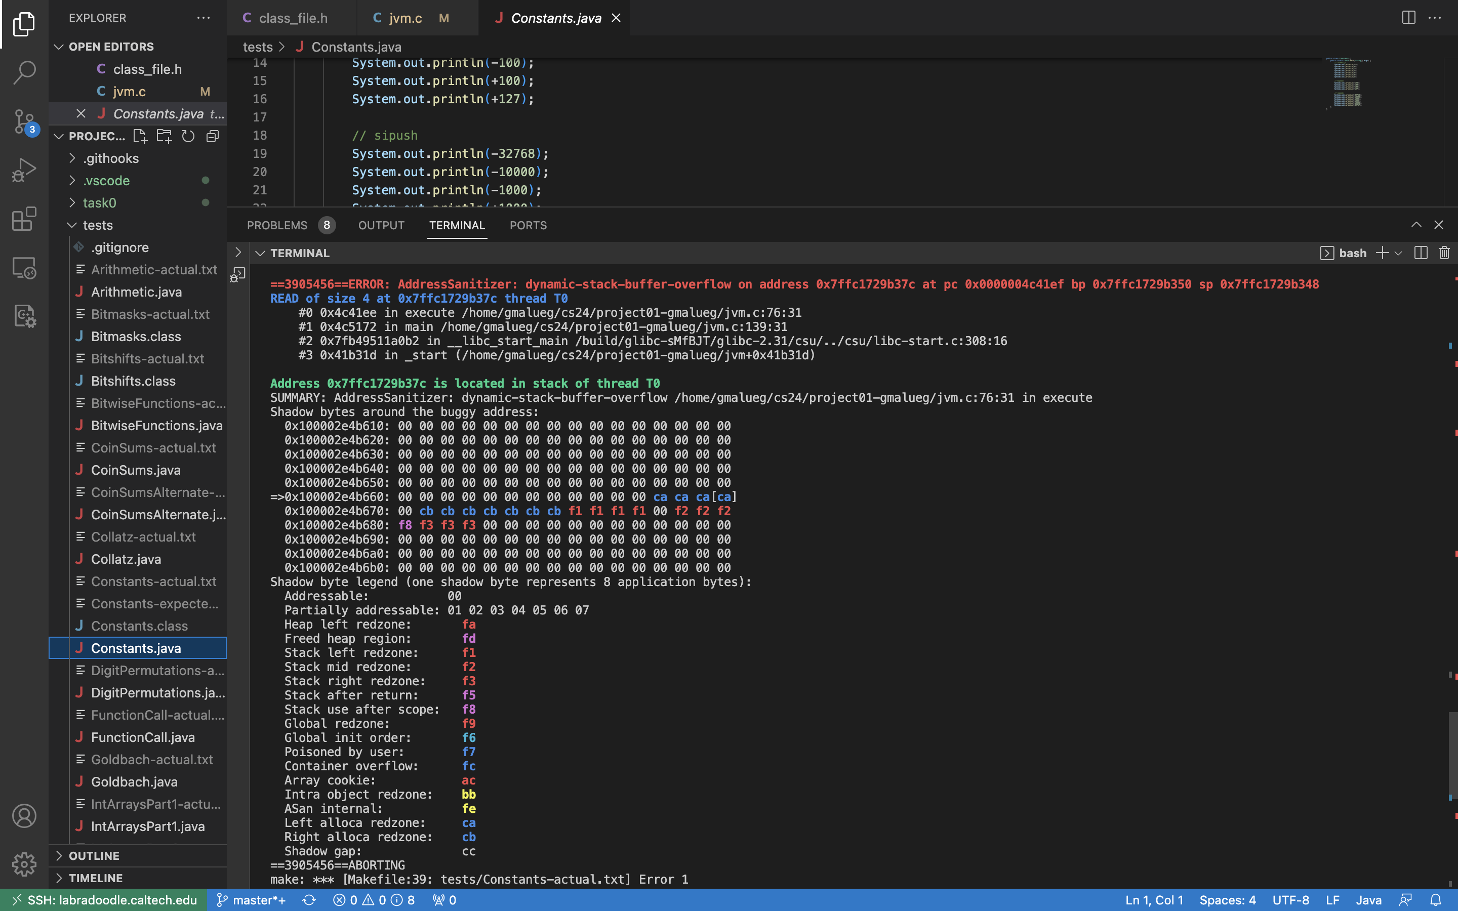Switch to the jvm.c editor tab
Viewport: 1458px width, 911px height.
click(405, 18)
